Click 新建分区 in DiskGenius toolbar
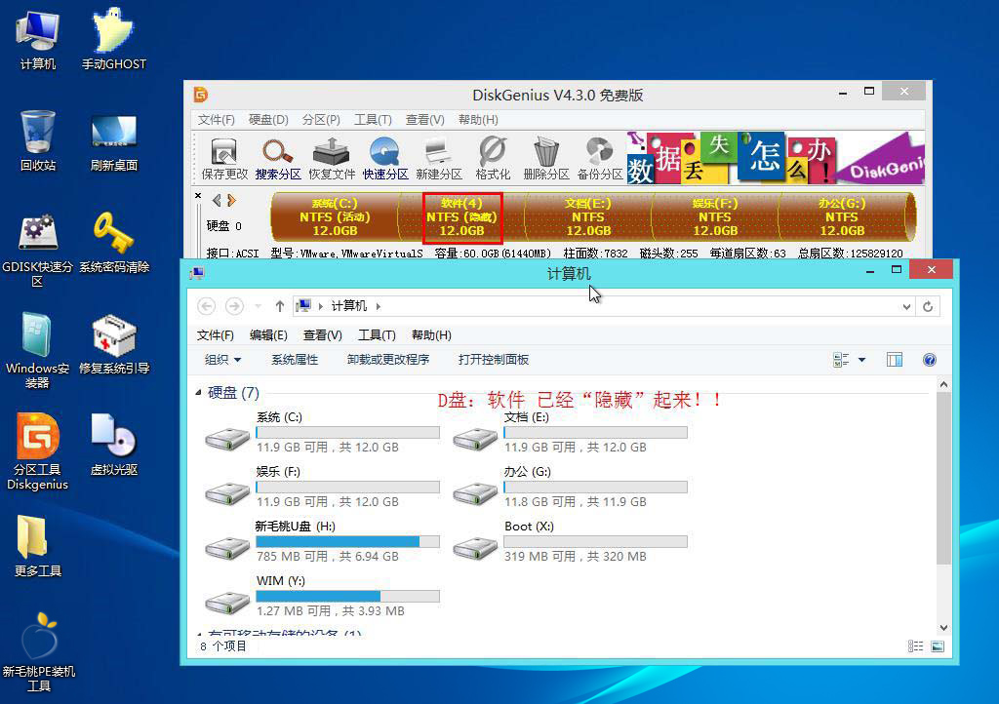 pos(438,159)
